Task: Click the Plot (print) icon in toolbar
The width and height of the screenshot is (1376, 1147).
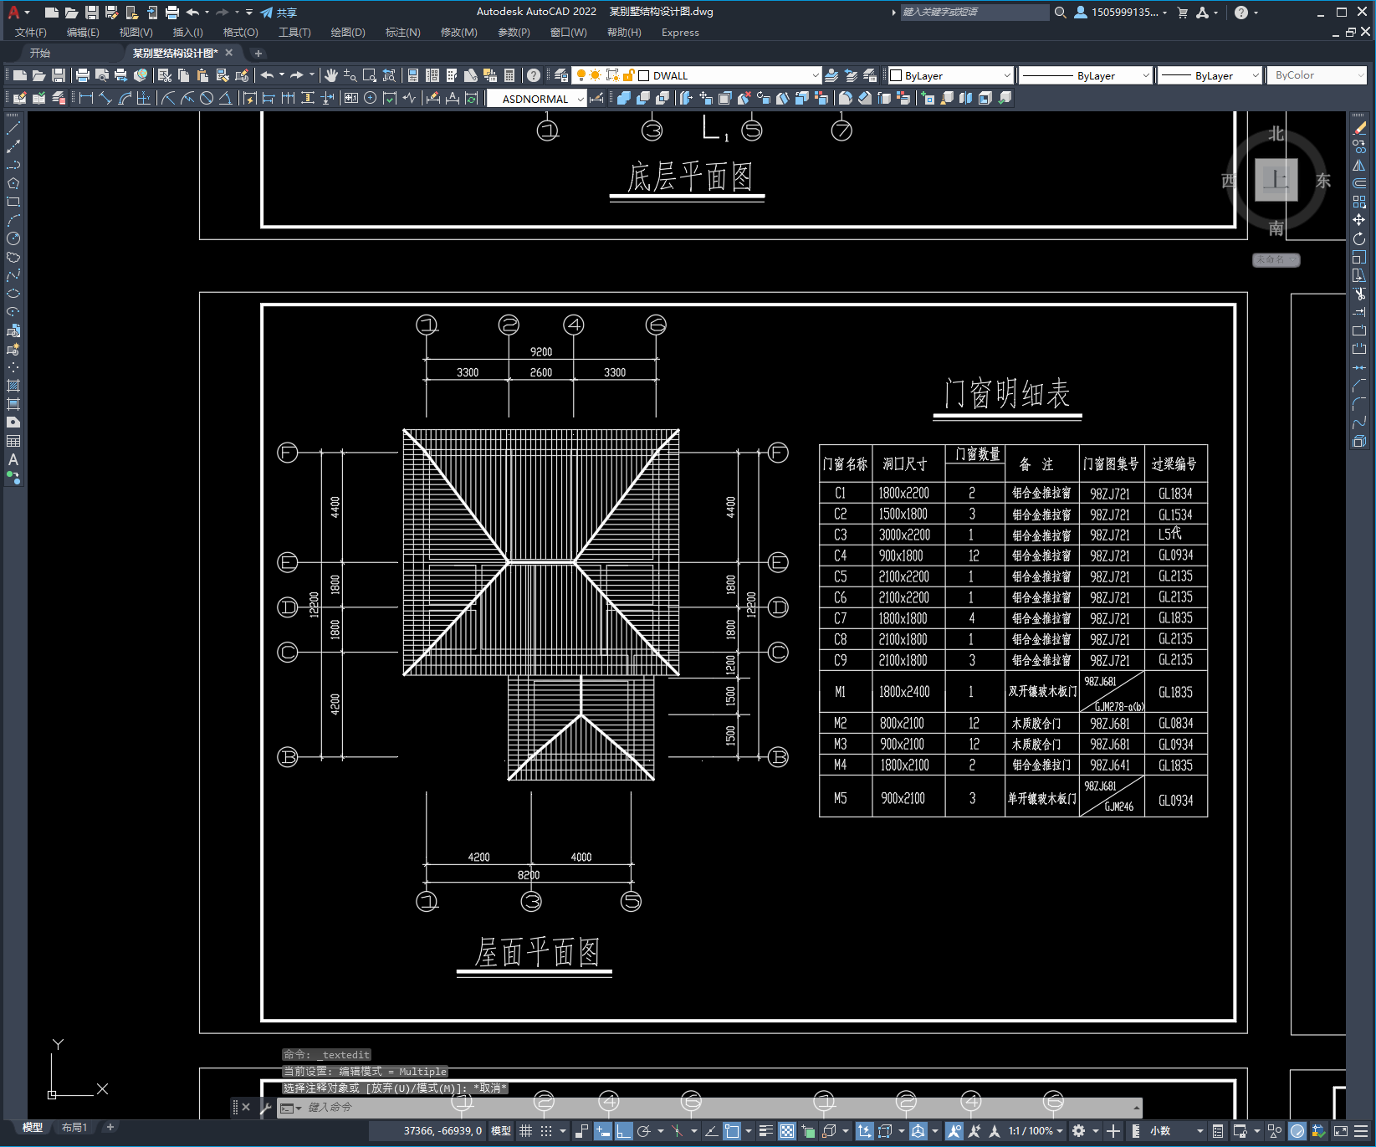Action: point(83,75)
